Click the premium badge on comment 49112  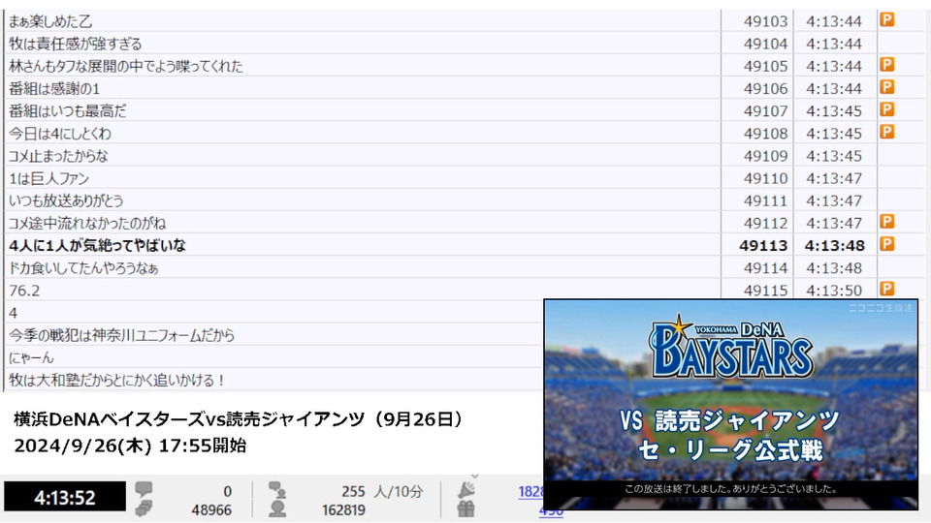(x=886, y=222)
